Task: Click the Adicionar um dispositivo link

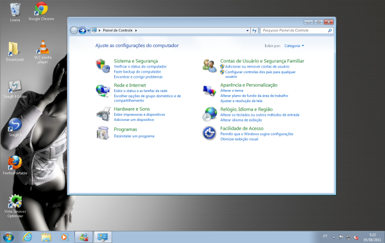Action: point(134,120)
